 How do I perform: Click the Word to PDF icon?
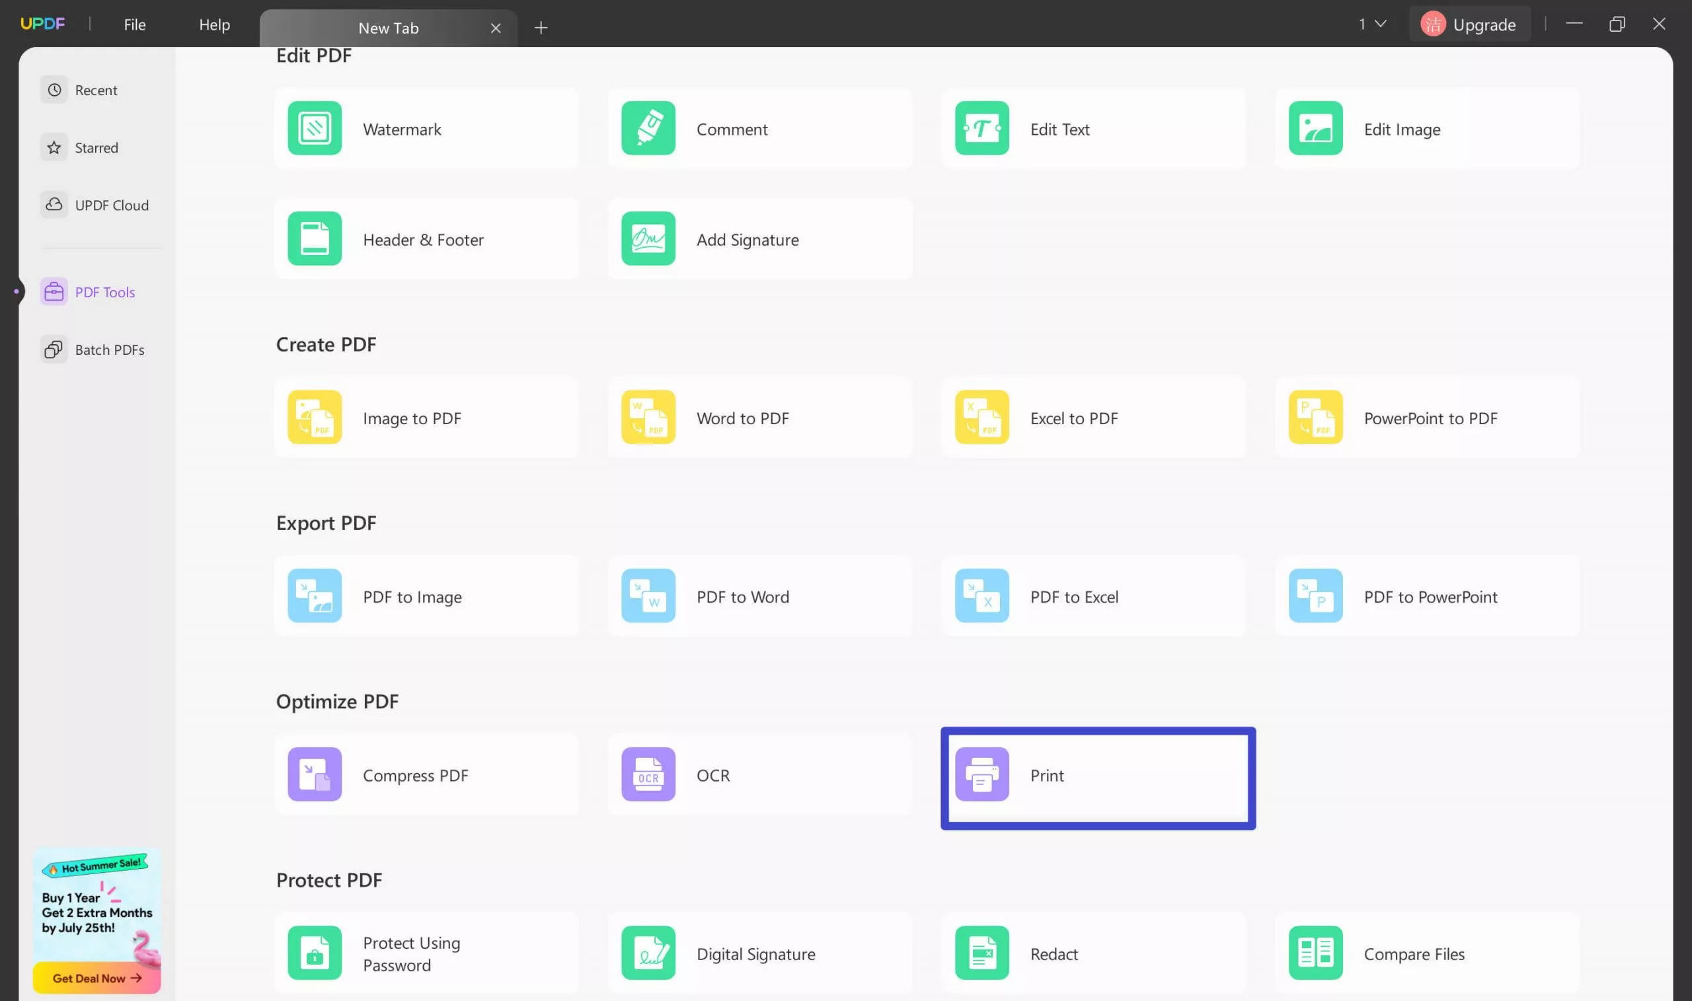click(x=648, y=417)
